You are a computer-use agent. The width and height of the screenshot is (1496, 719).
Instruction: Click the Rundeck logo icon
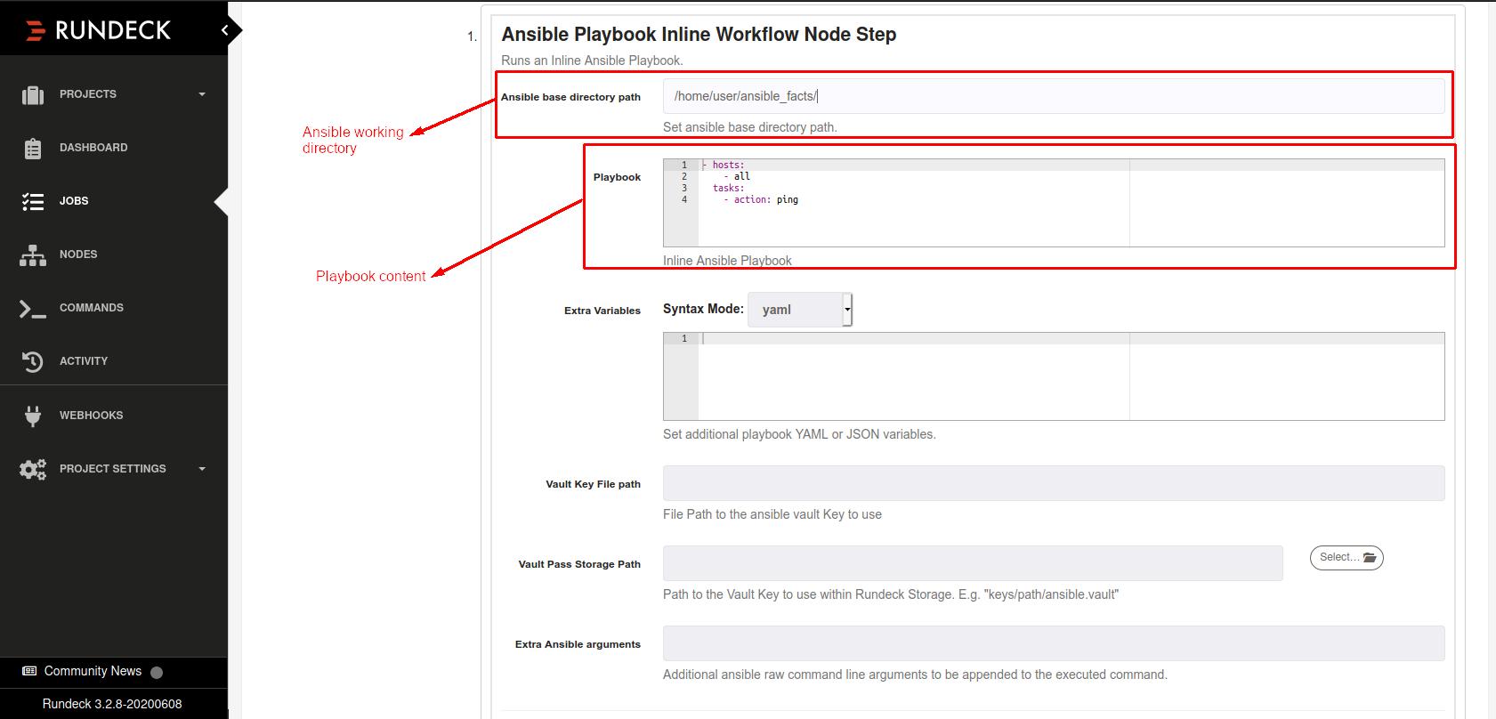(x=36, y=30)
